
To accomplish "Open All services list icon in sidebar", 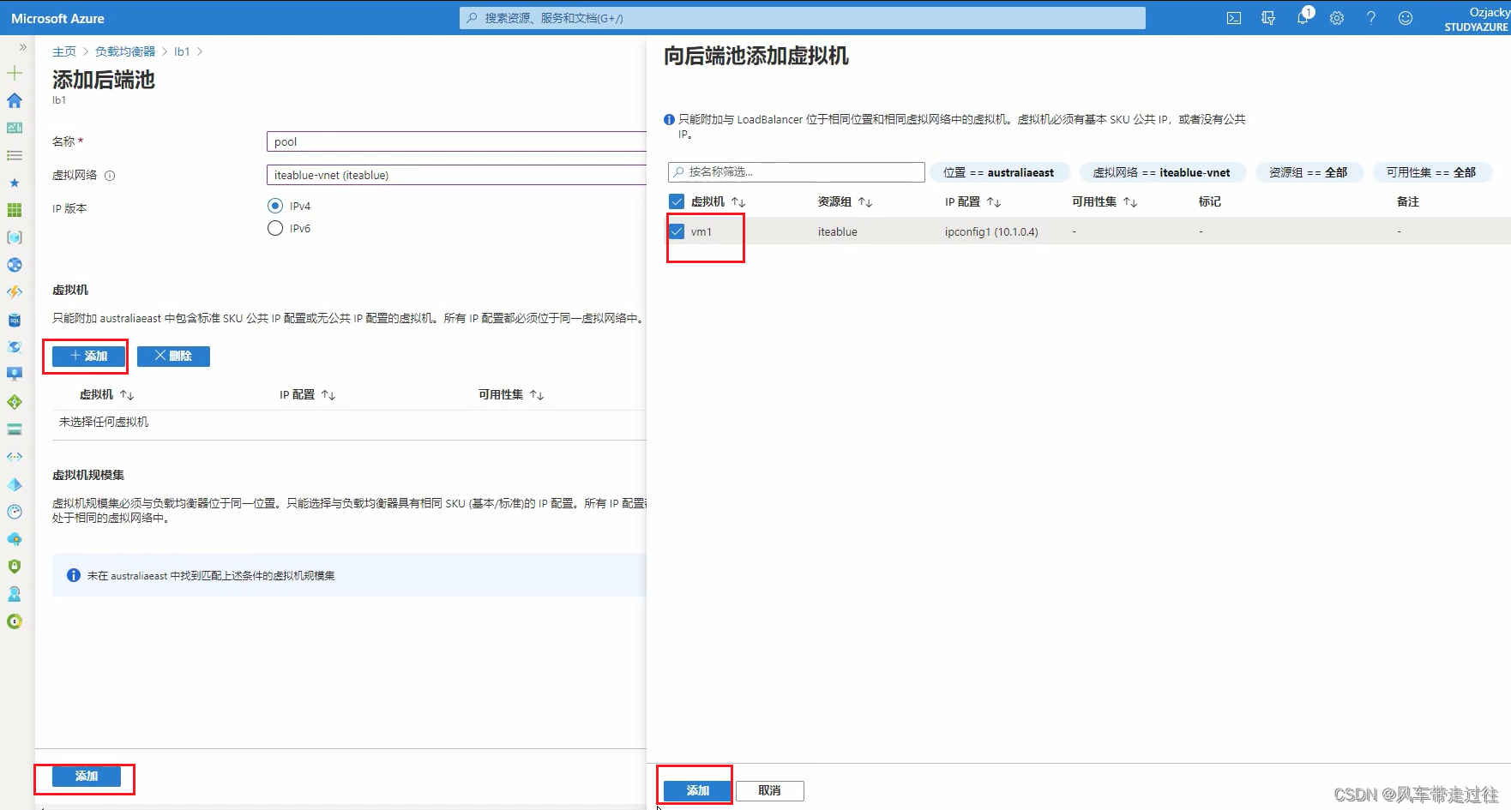I will coord(15,155).
